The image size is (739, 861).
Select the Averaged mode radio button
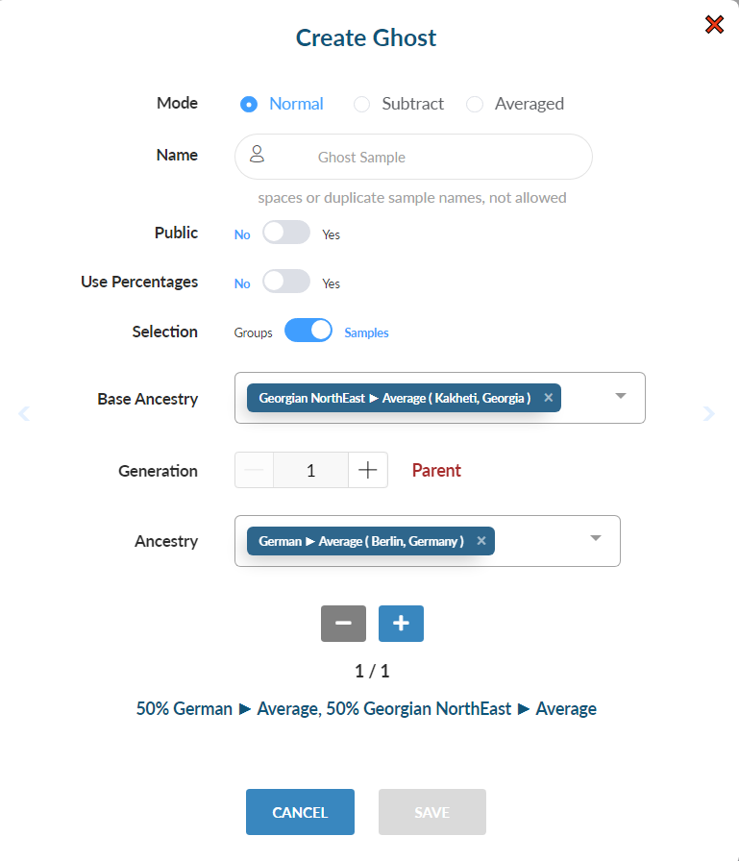click(475, 104)
